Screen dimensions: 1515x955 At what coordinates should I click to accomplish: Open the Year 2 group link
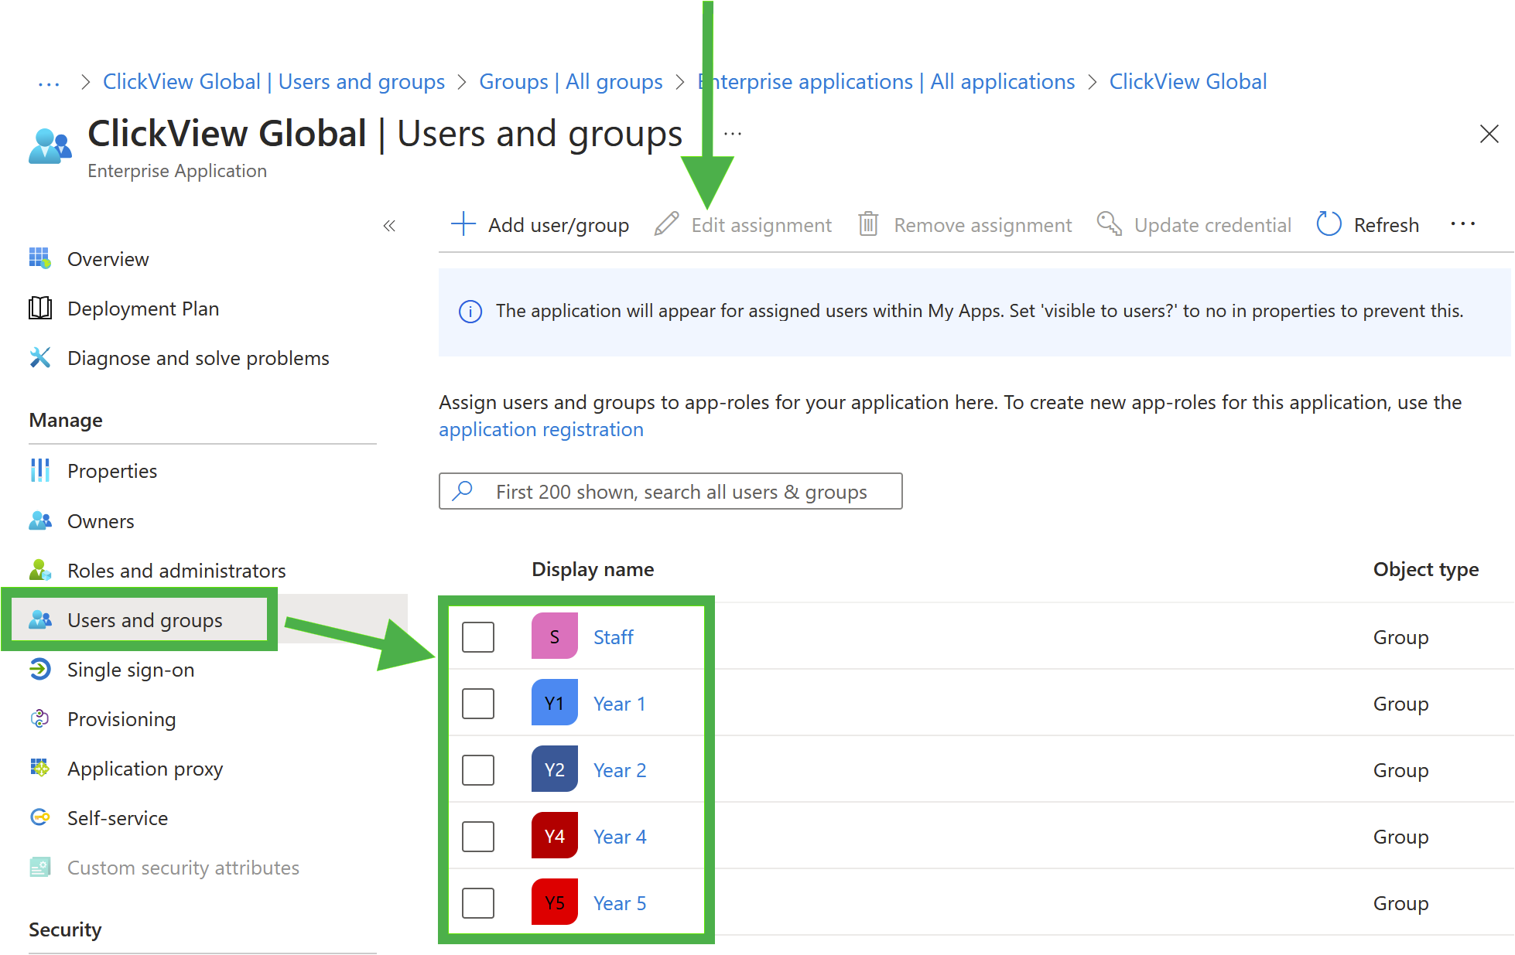pyautogui.click(x=620, y=770)
